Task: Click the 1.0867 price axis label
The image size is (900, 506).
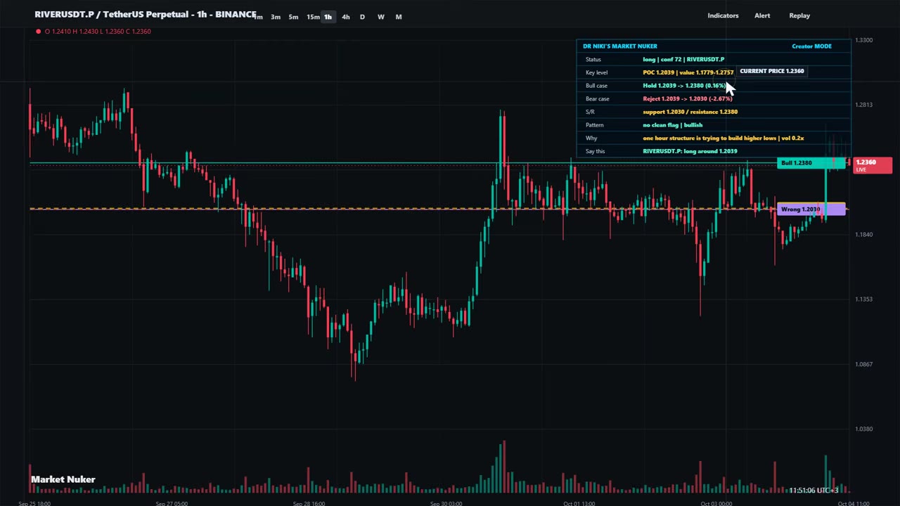Action: pyautogui.click(x=863, y=364)
